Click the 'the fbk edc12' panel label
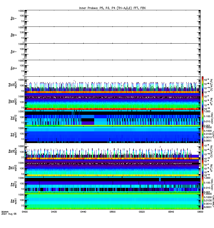This screenshot has height=228, width=214. (13, 185)
